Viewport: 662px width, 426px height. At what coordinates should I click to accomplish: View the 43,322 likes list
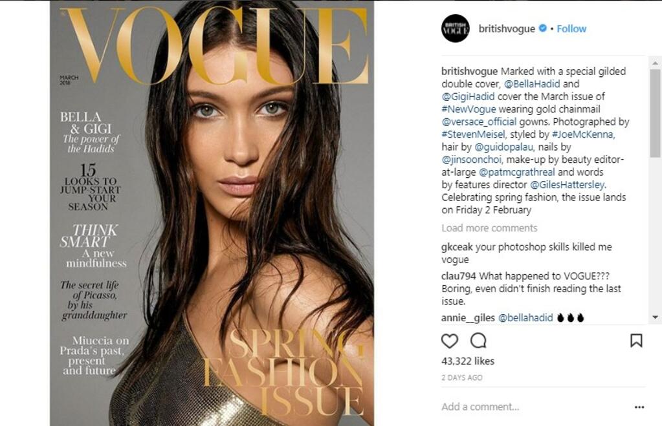[468, 361]
